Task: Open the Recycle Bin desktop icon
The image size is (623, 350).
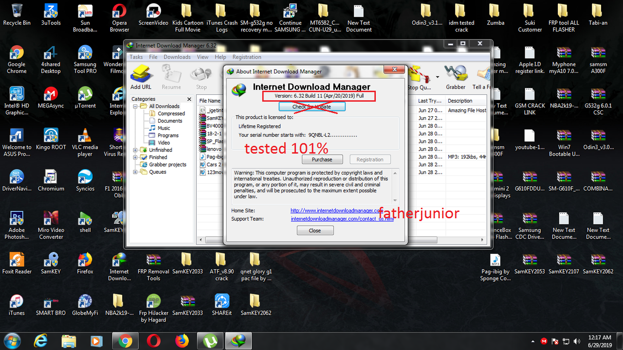Action: click(x=17, y=15)
